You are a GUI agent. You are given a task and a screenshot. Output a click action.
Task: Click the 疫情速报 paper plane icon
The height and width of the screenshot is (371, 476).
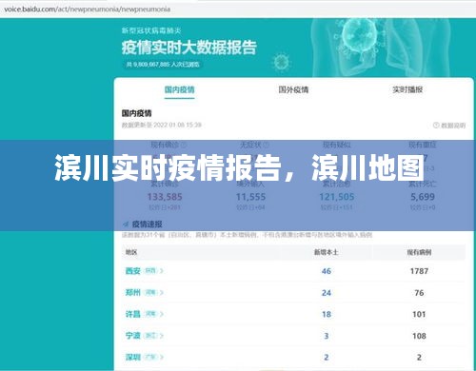click(126, 225)
